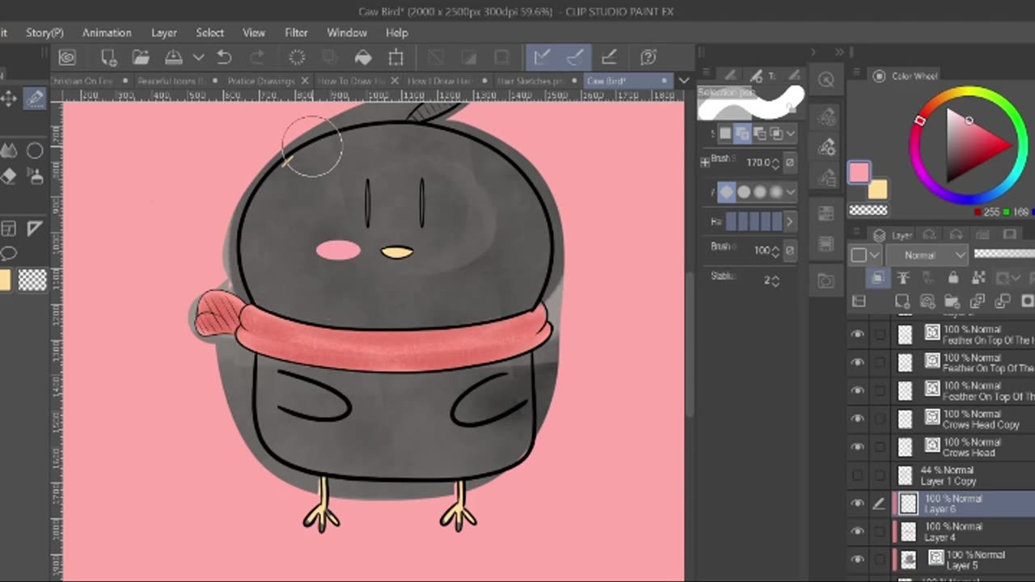Viewport: 1035px width, 582px height.
Task: Toggle Snap to Special Ruler icon
Action: coord(575,57)
